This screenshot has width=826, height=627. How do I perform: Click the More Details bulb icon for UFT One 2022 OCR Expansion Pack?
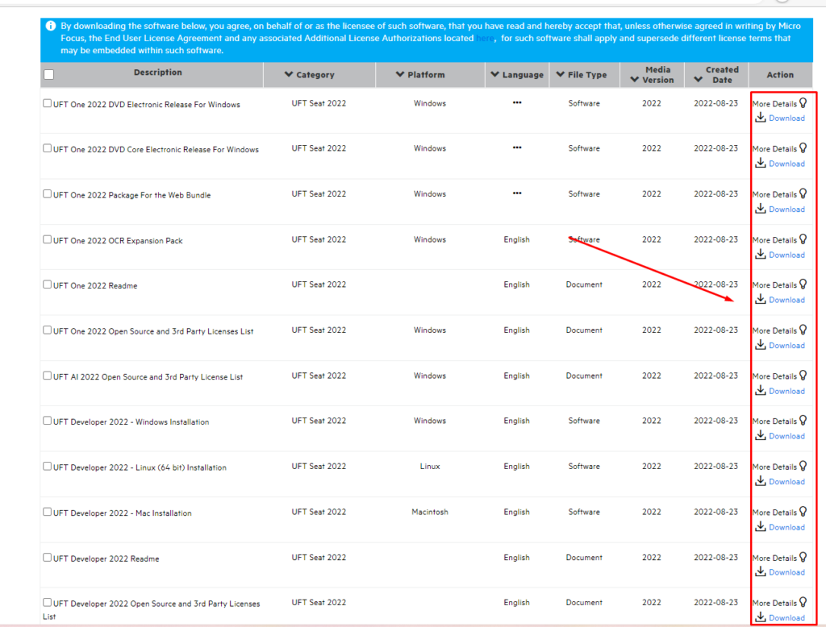pos(803,239)
